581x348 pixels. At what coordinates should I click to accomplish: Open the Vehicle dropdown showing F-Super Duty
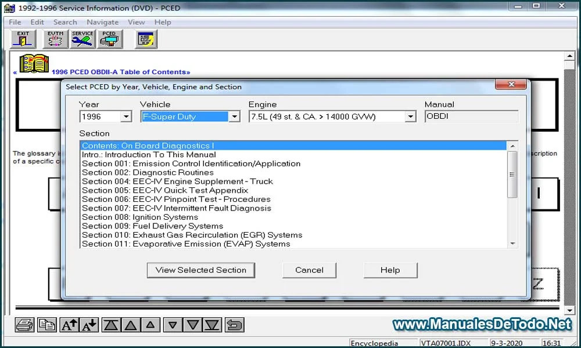click(234, 117)
